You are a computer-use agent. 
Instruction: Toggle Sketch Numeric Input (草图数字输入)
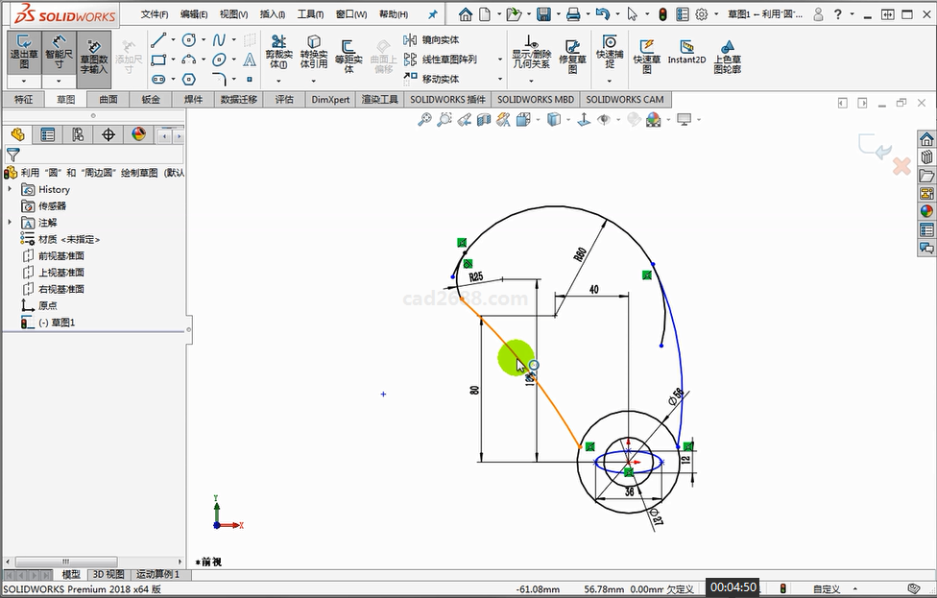click(94, 56)
